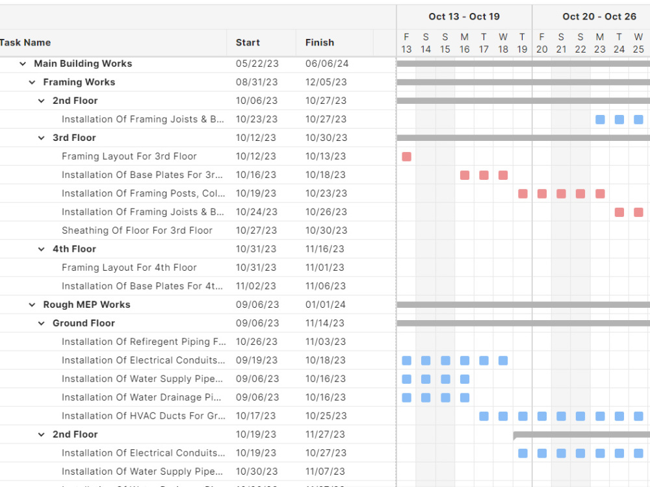Collapse the Rough MEP Works group
The height and width of the screenshot is (487, 650).
click(x=32, y=305)
